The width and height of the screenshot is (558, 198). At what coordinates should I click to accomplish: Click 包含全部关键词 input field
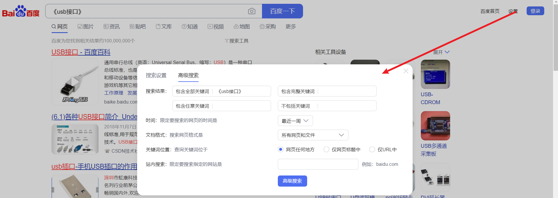point(222,91)
